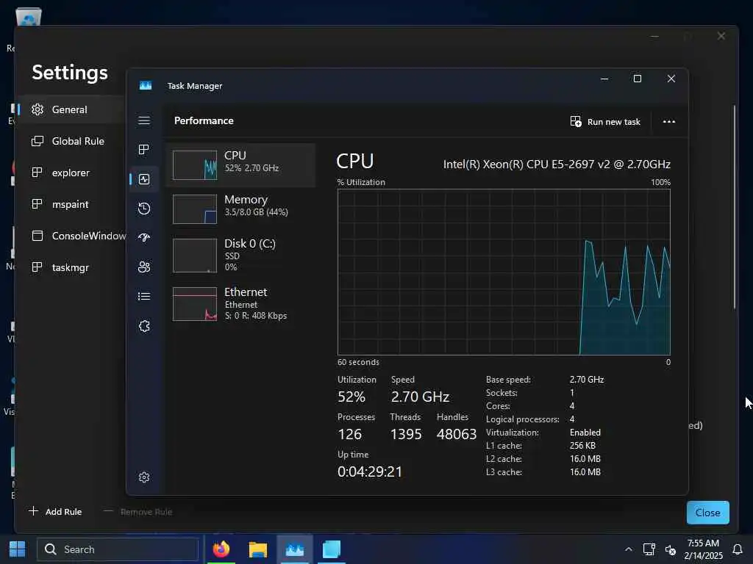
Task: Click the Processes value 126
Action: point(349,434)
